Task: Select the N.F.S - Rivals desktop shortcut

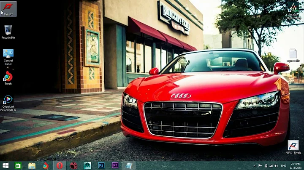Action: 293,147
